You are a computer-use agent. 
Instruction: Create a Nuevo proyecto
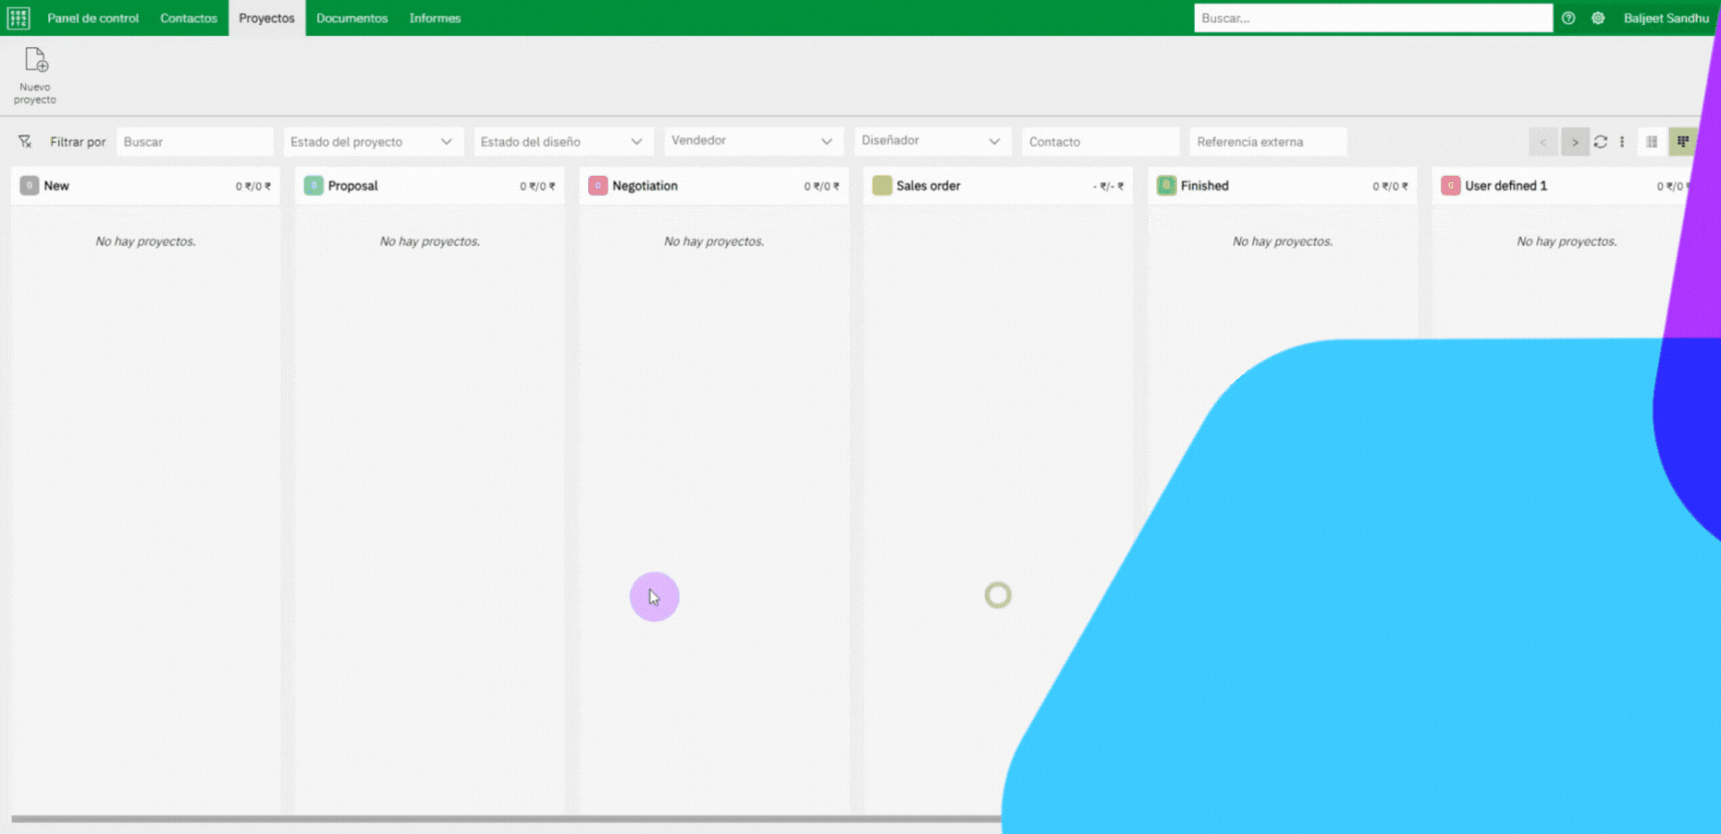pyautogui.click(x=35, y=75)
